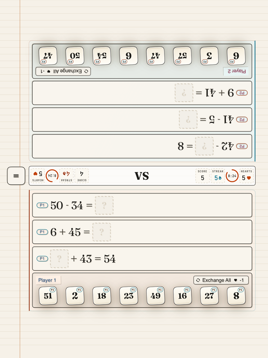Click Player 2's answer slot for 41 - 5
This screenshot has height=358, width=268.
coord(188,119)
